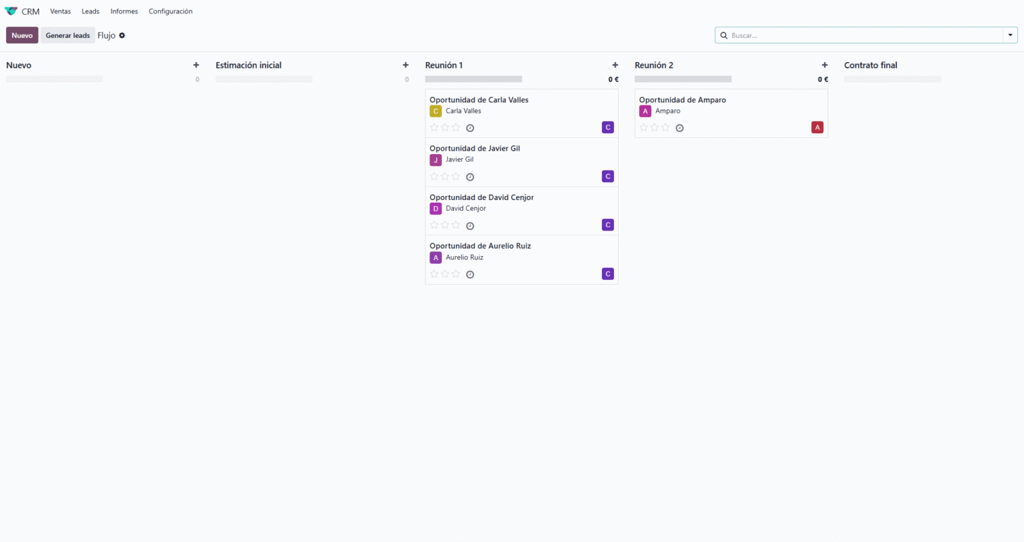Image resolution: width=1024 pixels, height=542 pixels.
Task: Open the Configuración menu
Action: tap(171, 11)
